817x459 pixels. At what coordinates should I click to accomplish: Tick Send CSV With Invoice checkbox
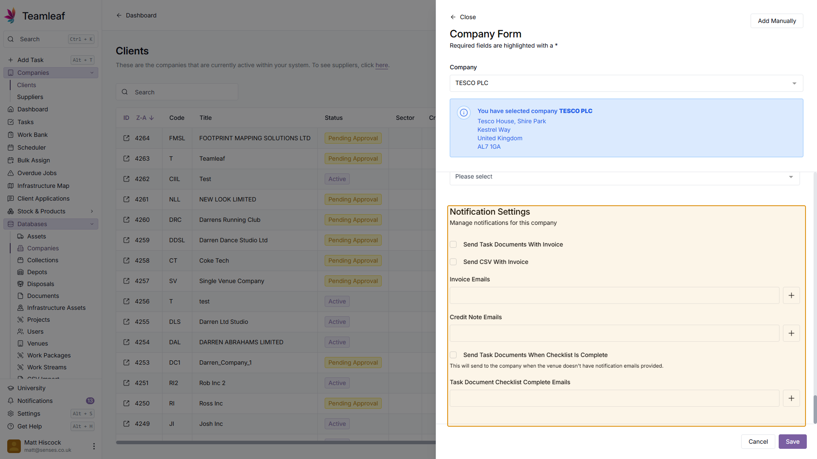click(x=453, y=262)
